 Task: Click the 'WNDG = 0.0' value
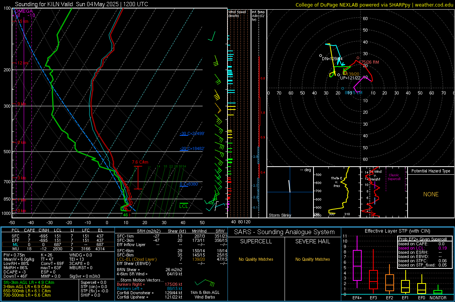80,255
